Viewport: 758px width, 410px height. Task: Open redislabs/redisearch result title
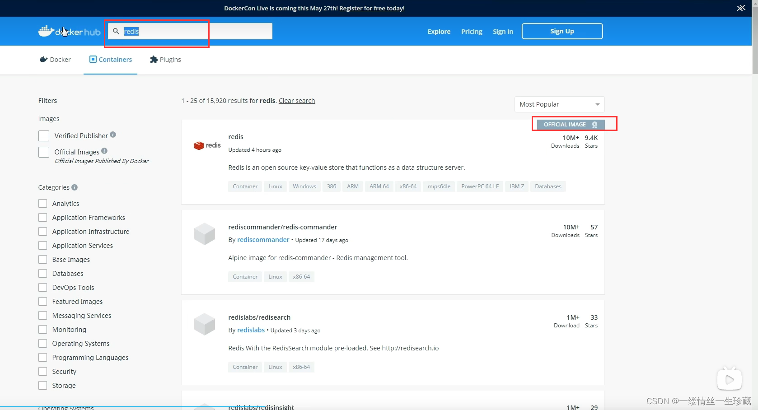point(259,317)
